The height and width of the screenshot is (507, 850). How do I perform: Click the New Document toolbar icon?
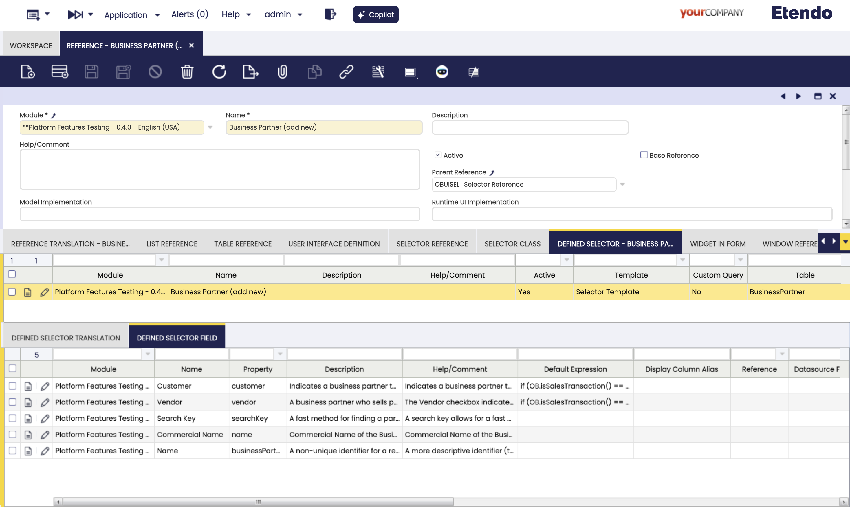pyautogui.click(x=28, y=72)
